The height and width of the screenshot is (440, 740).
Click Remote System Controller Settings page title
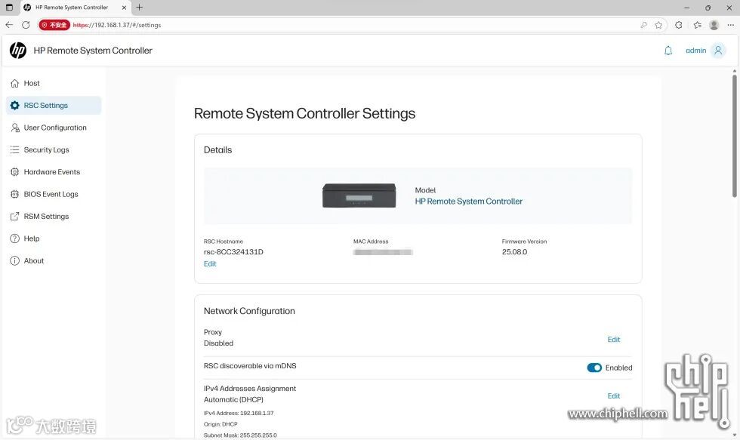point(304,114)
